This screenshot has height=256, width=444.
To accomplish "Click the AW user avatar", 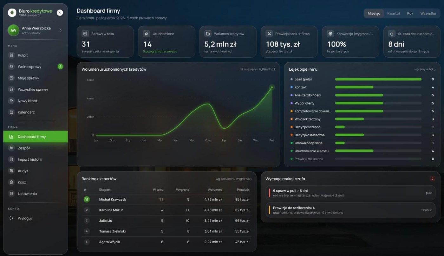I will pyautogui.click(x=13, y=30).
